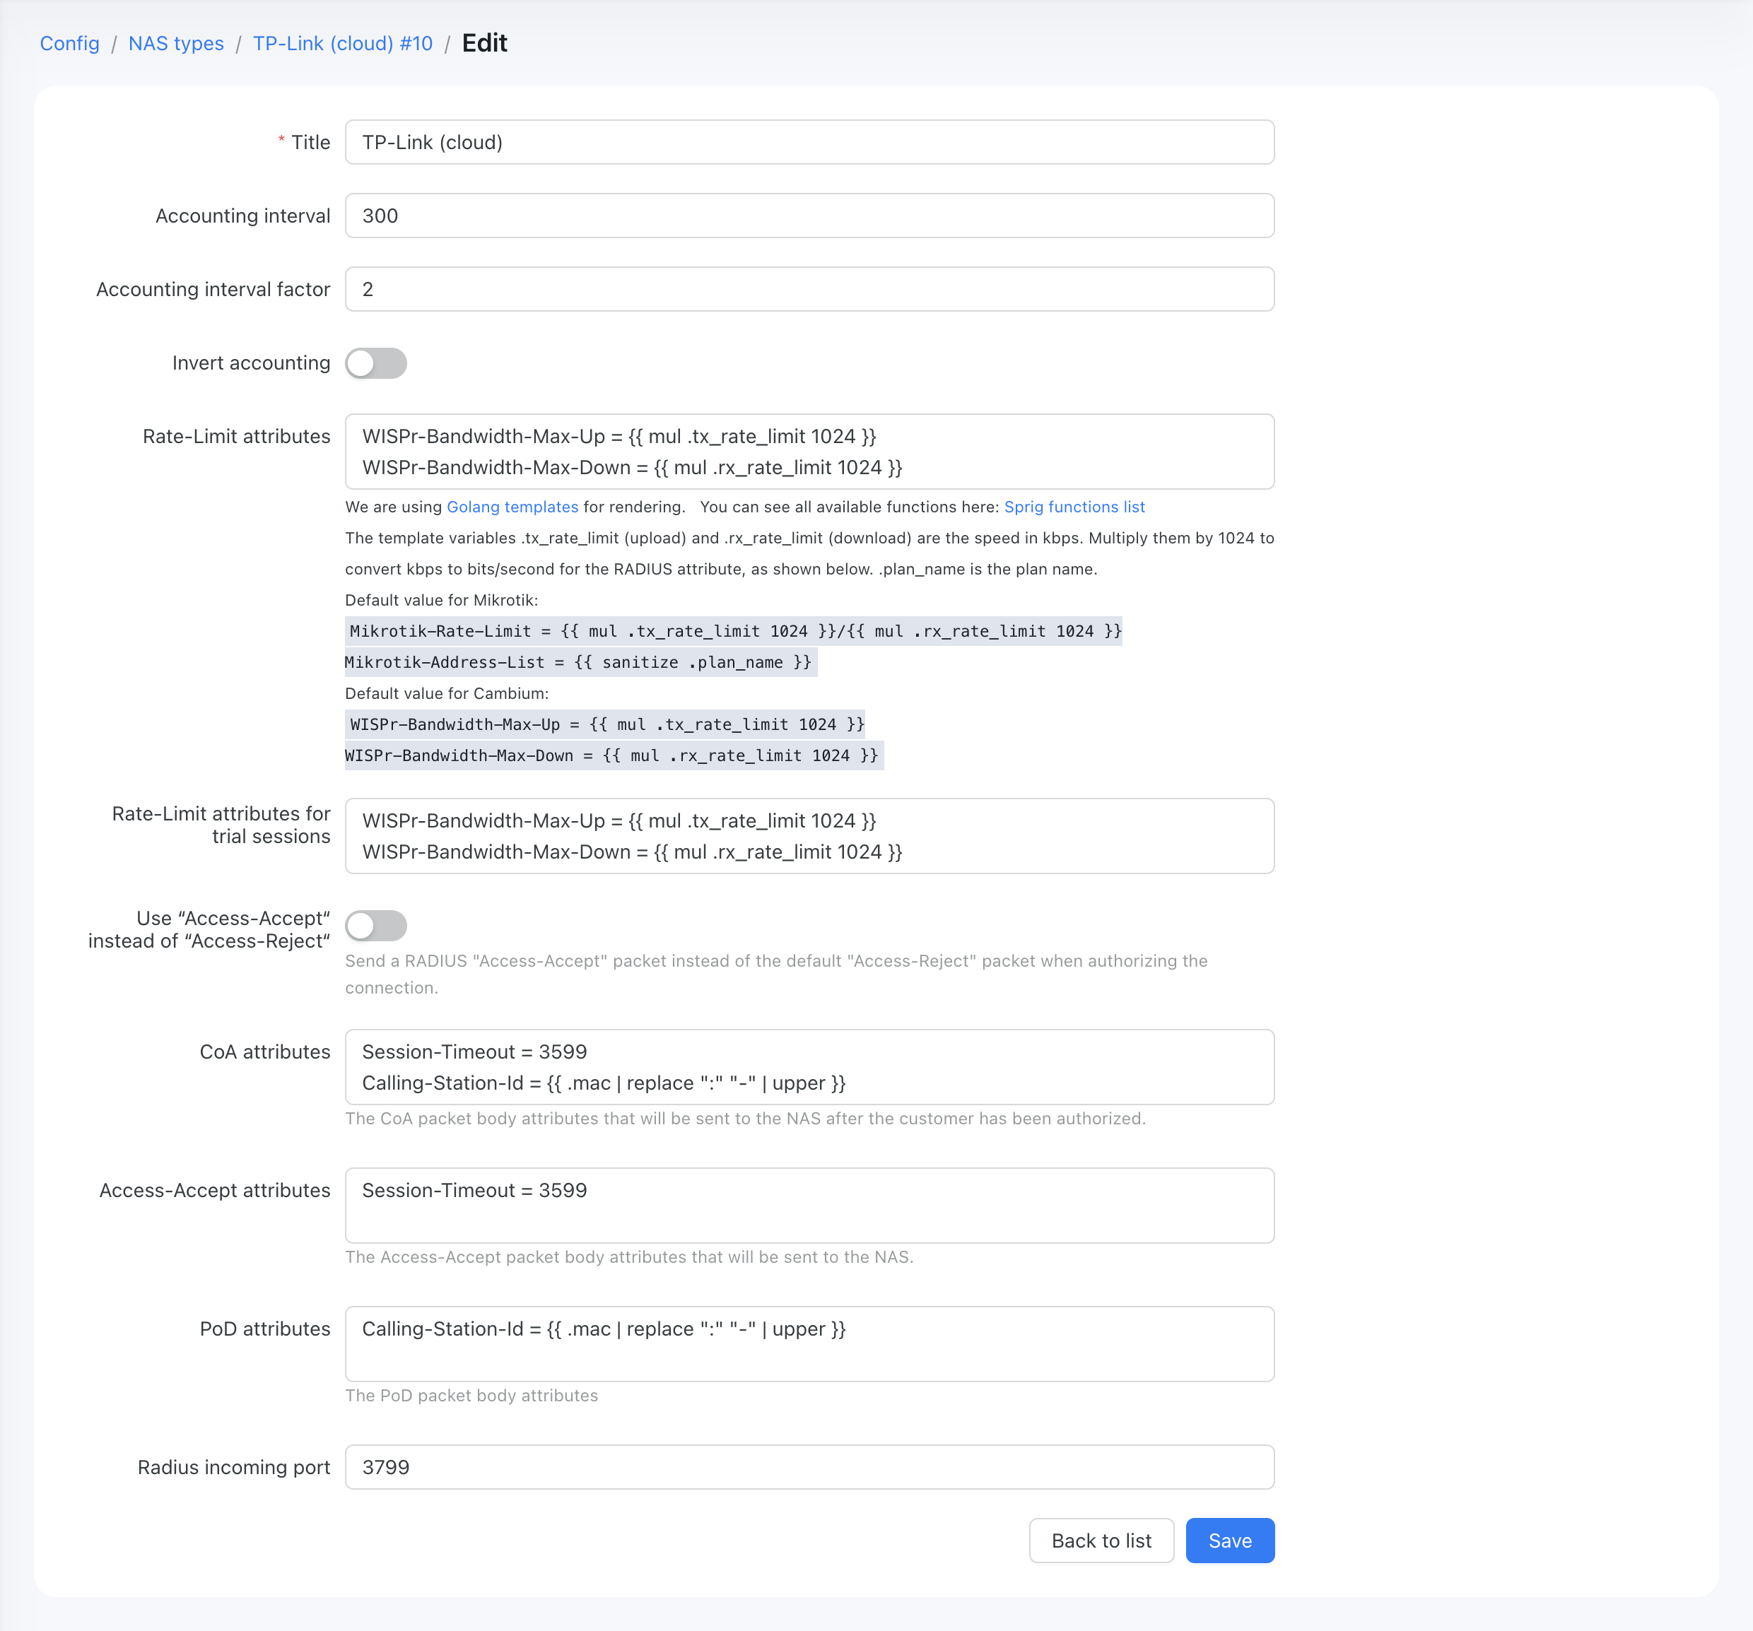Open the Sprig functions list link

(1074, 507)
